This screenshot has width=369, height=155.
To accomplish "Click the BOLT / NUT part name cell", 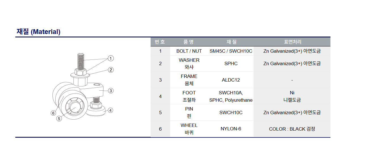I will click(x=189, y=51).
